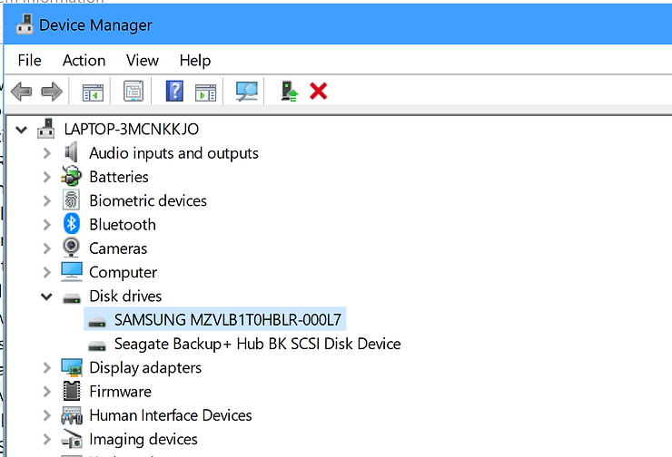Image resolution: width=672 pixels, height=457 pixels.
Task: Click the webcam icon beside Cameras
Action: (x=71, y=248)
